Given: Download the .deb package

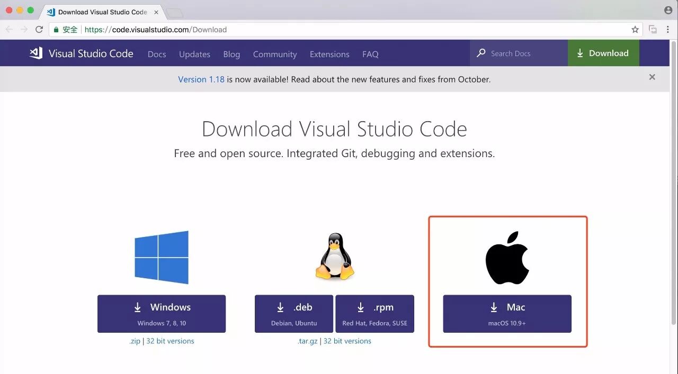Looking at the screenshot, I should click(294, 314).
